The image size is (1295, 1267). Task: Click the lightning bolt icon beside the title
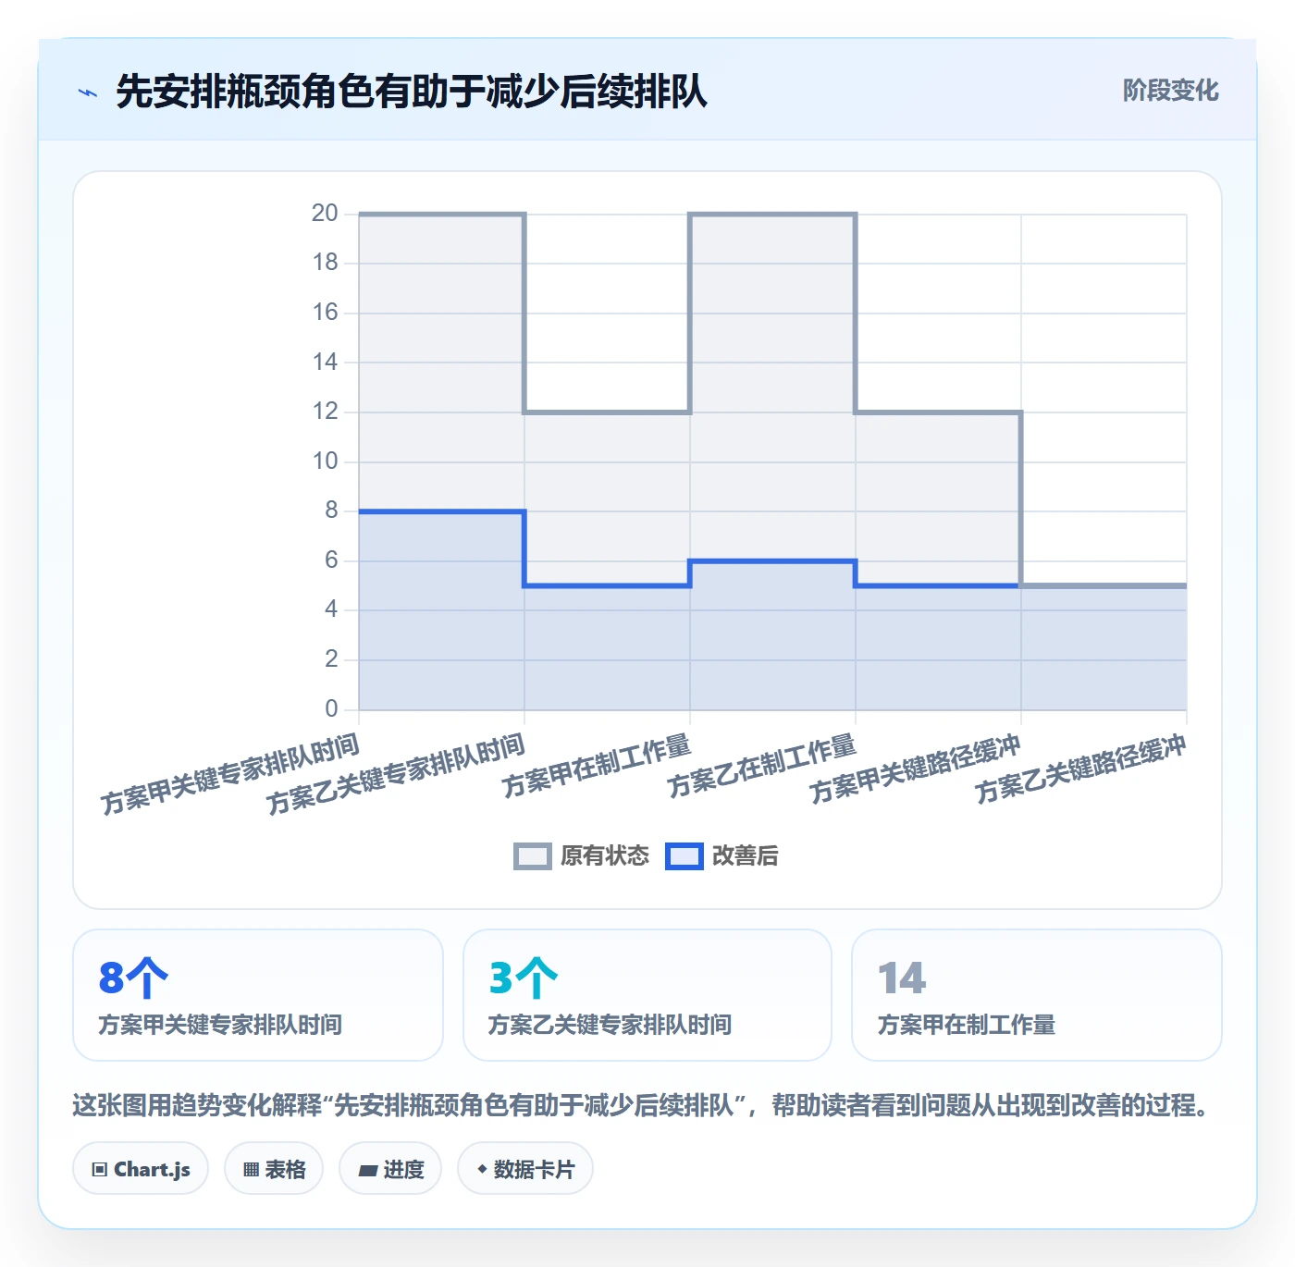point(88,92)
